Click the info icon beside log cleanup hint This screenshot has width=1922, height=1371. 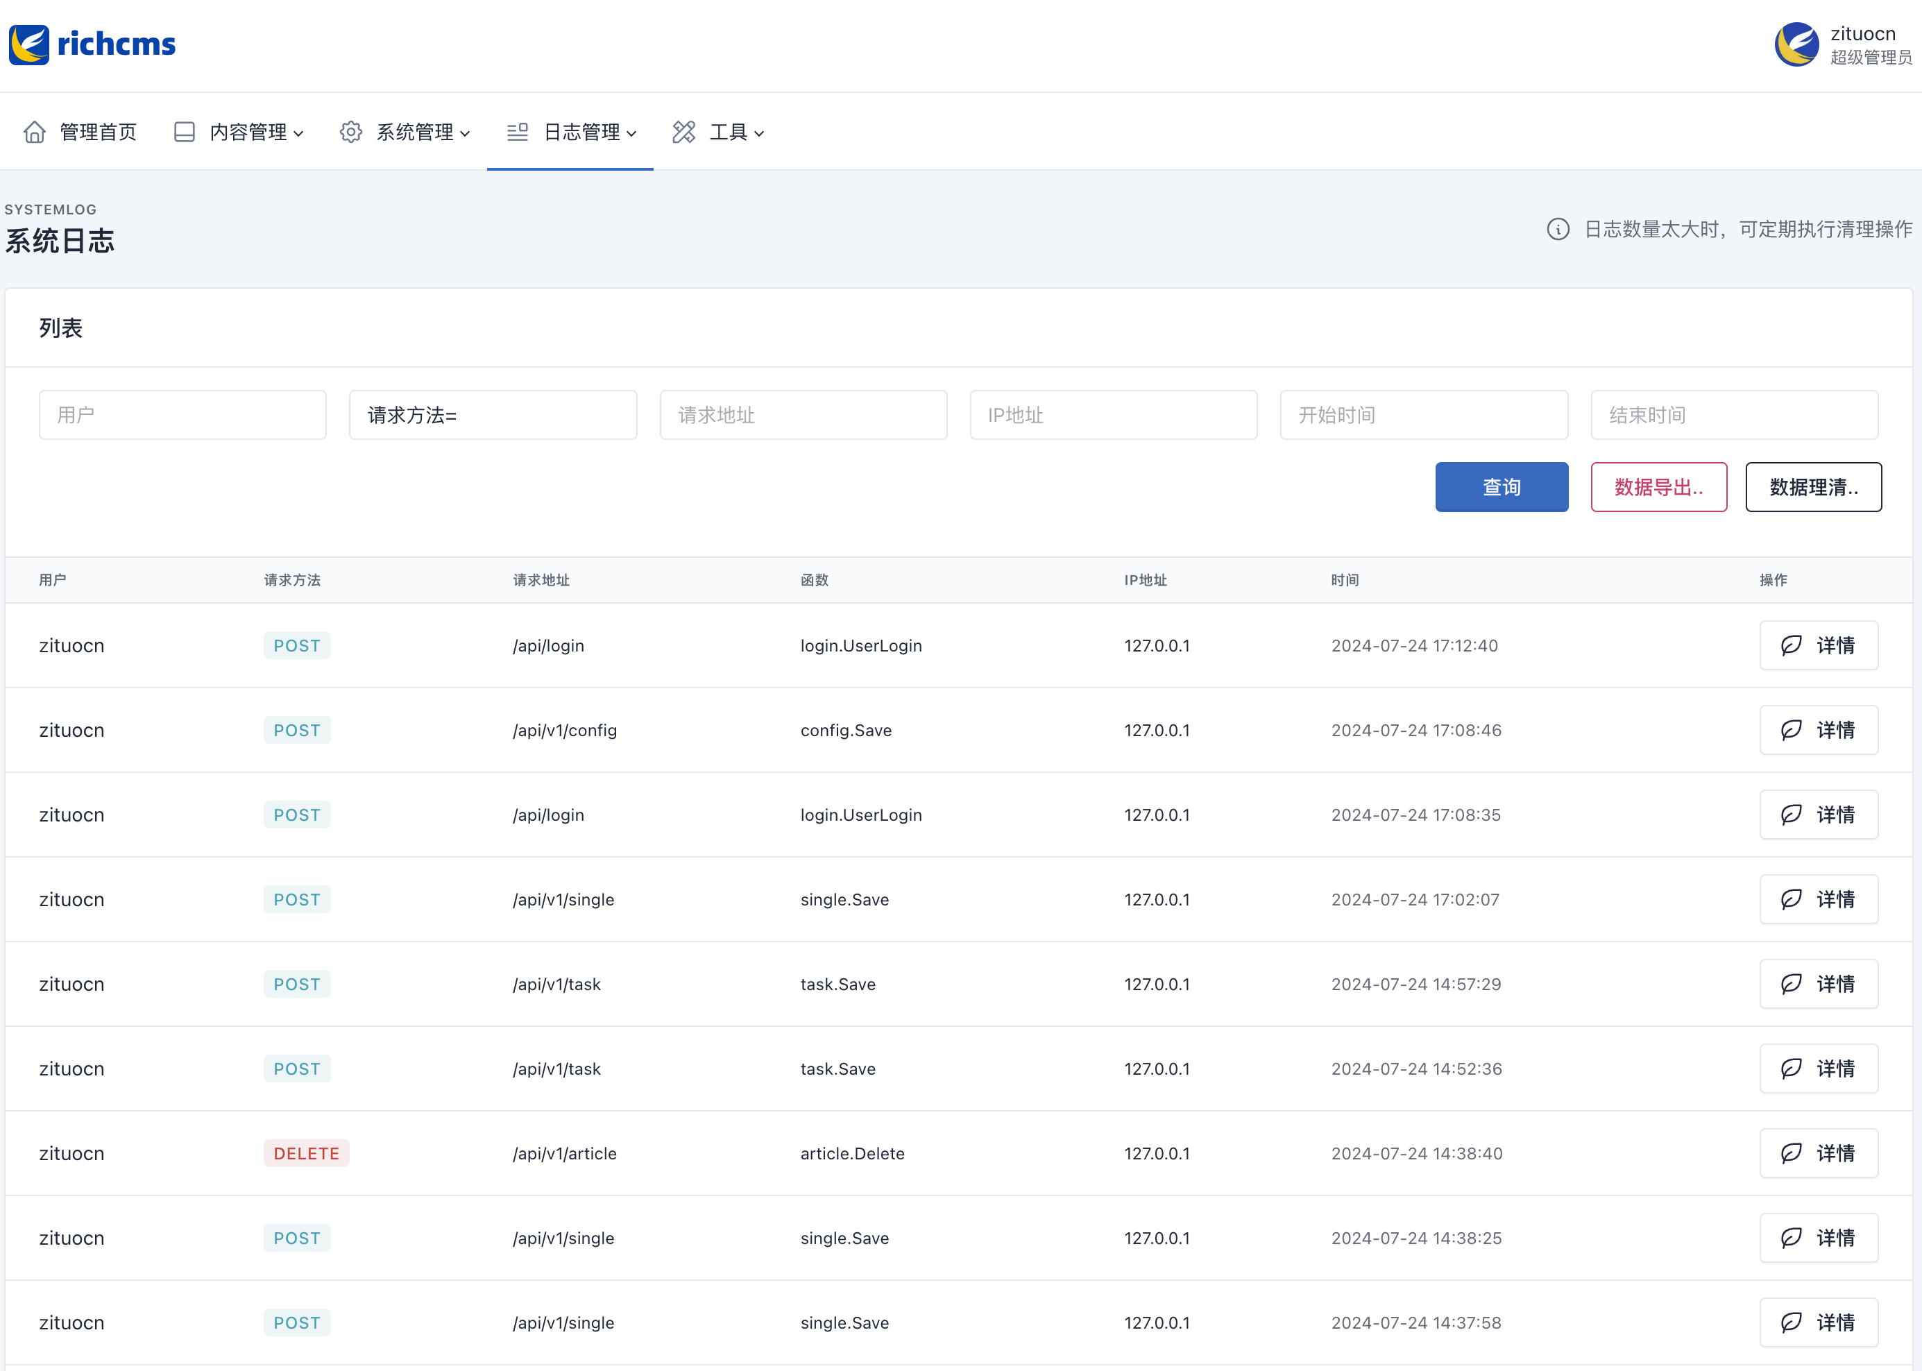(x=1558, y=229)
